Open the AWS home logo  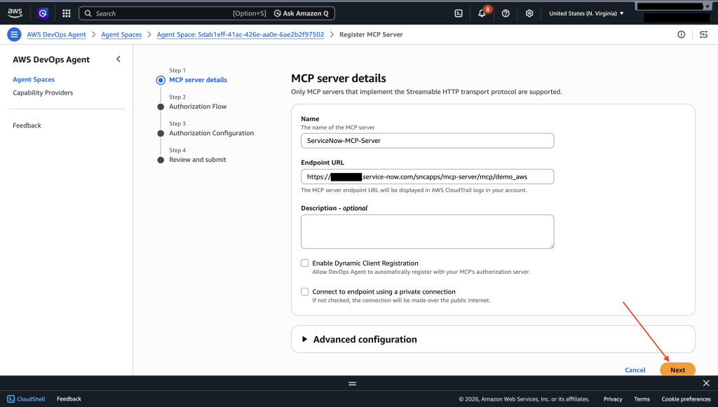coord(15,13)
